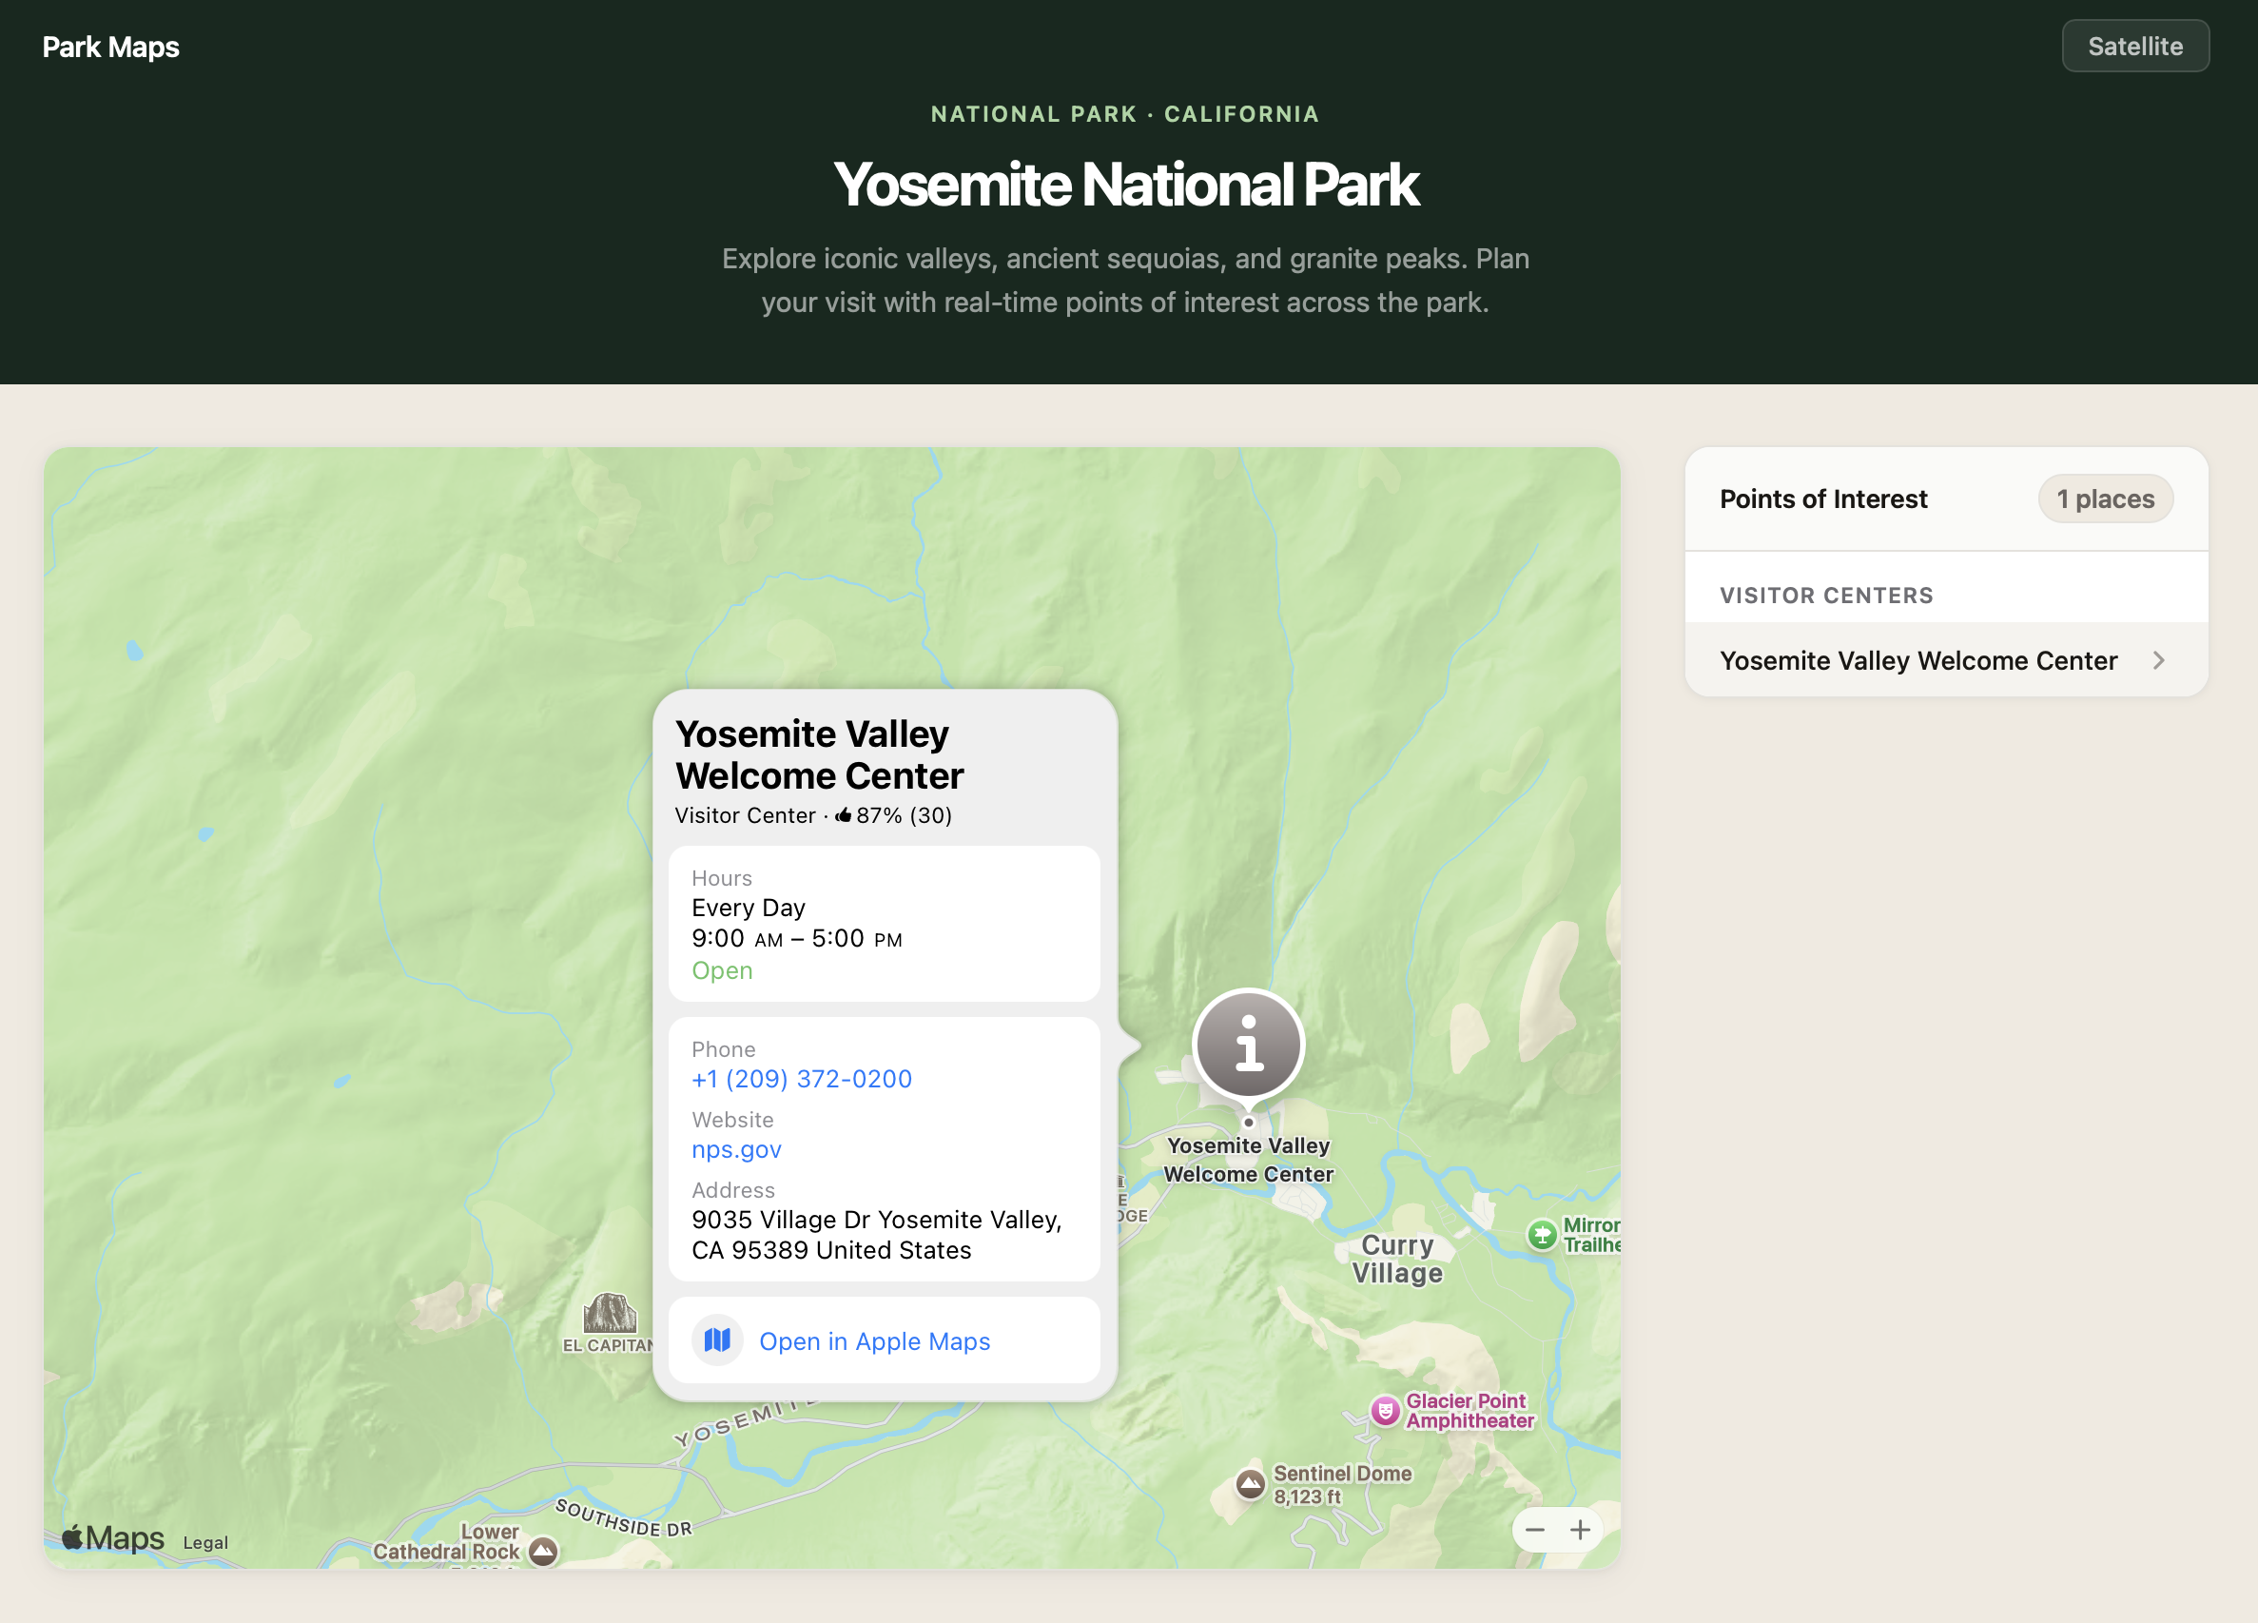Click the Glacier Point Amphitheater pink icon
The image size is (2258, 1623).
tap(1385, 1410)
